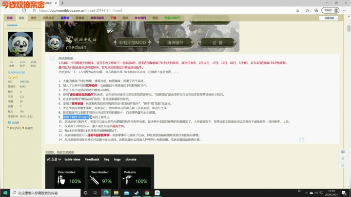Open Cortana circle icon on taskbar
Screen dimensions: 351x197
pos(85,193)
